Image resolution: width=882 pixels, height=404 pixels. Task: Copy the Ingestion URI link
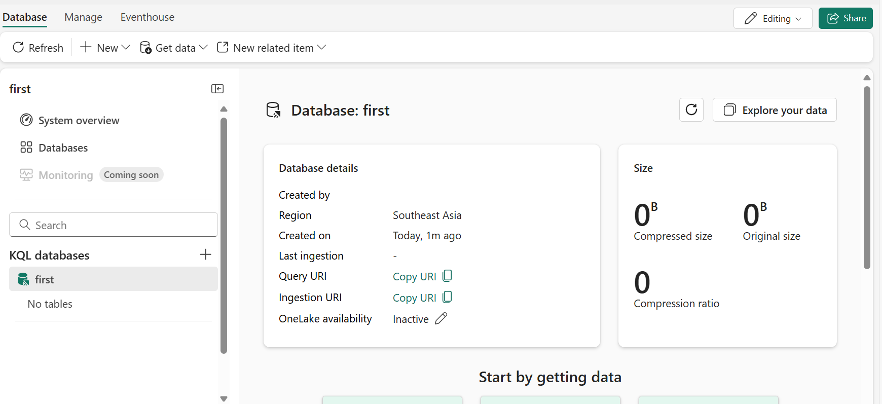pos(422,298)
